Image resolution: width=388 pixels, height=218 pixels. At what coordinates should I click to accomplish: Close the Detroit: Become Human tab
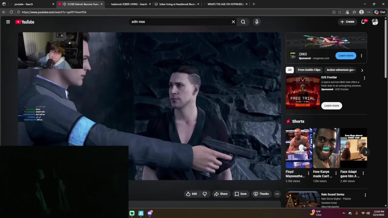pos(102,4)
